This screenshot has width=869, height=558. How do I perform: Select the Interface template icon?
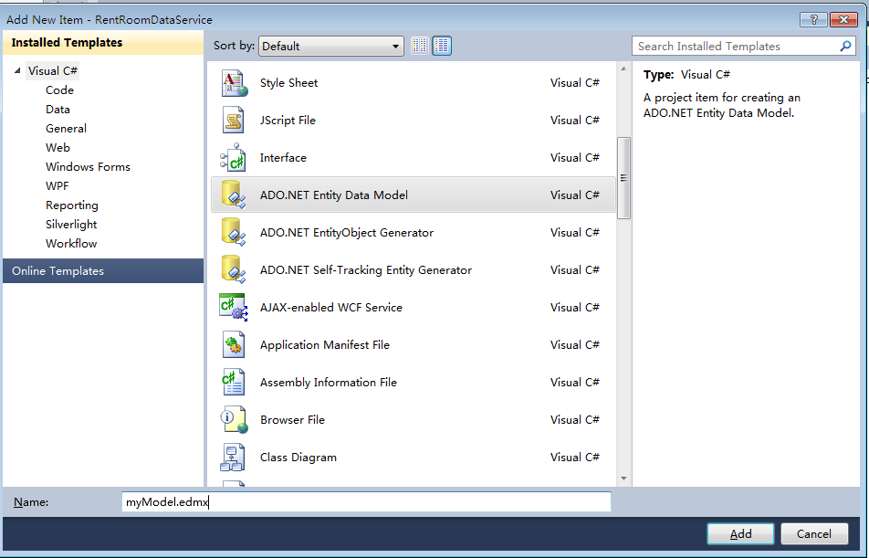(x=234, y=157)
